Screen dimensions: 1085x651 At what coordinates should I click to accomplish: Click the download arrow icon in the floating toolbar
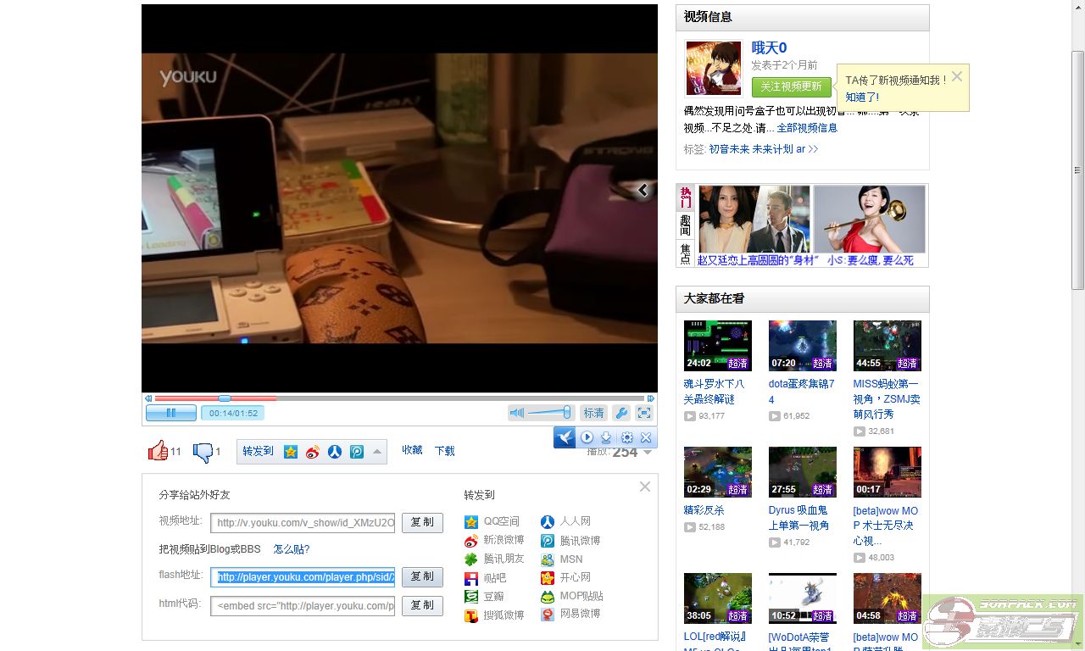click(x=606, y=437)
